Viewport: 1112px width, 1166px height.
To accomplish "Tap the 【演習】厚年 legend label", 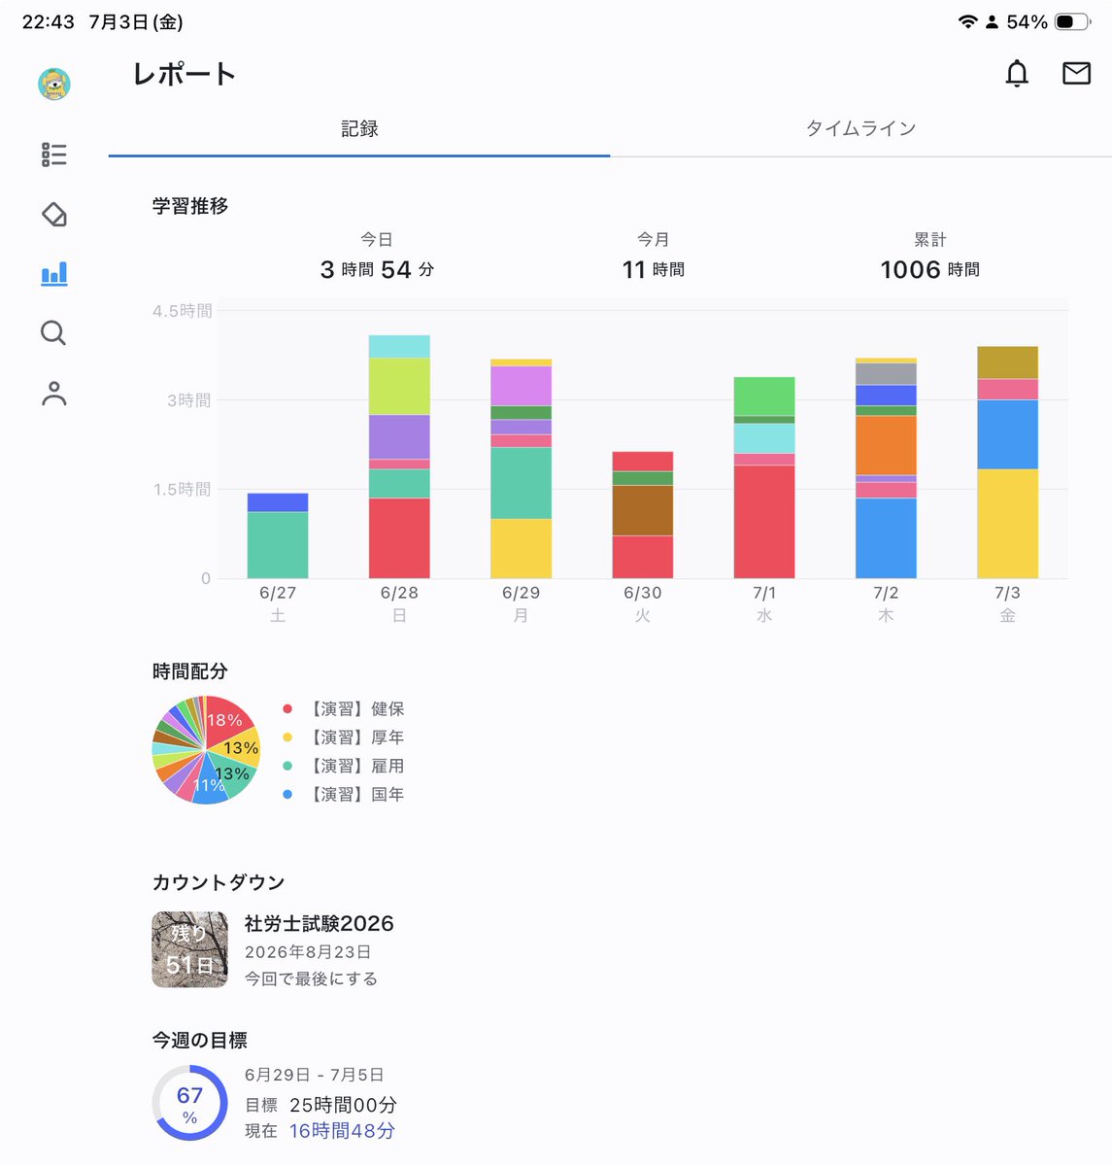I will 355,737.
